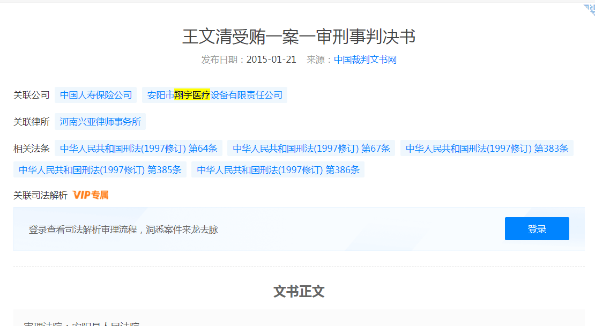This screenshot has width=595, height=326.
Task: Click the orange VIP专属 badge
Action: pos(91,195)
